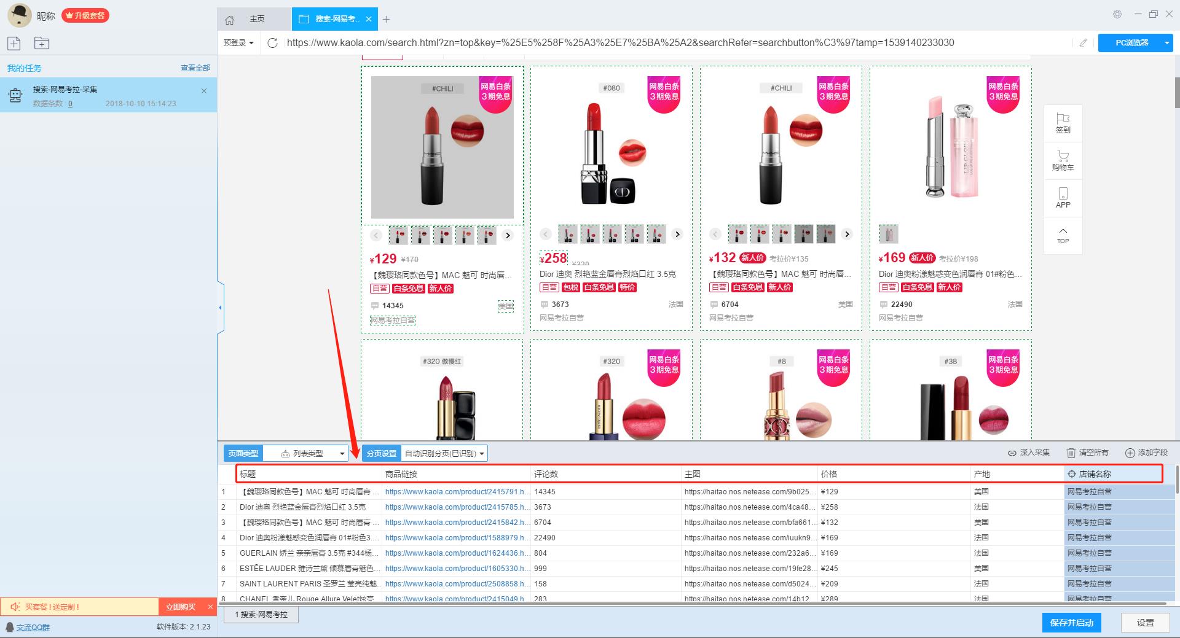Click the user avatar image
This screenshot has height=638, width=1180.
(19, 15)
